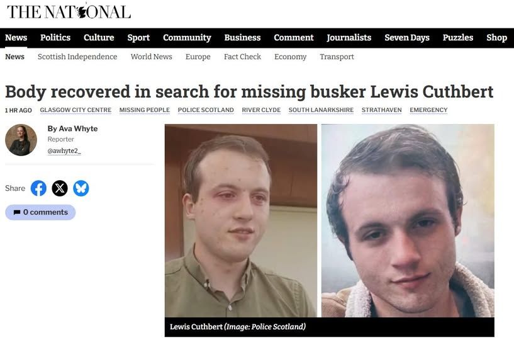Click Ava Whyte's reporter avatar
The width and height of the screenshot is (514, 340).
point(21,140)
